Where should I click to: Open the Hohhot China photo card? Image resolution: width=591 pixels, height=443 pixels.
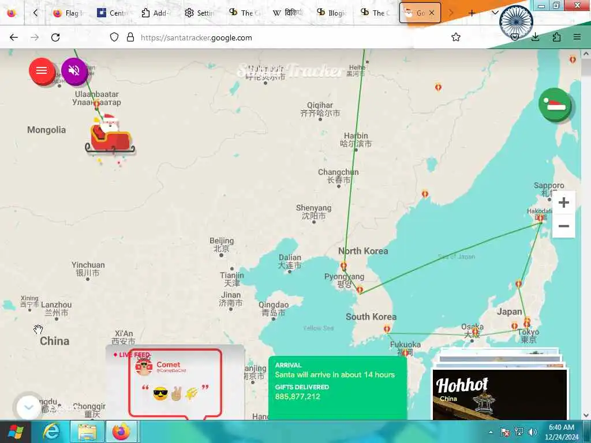click(499, 394)
